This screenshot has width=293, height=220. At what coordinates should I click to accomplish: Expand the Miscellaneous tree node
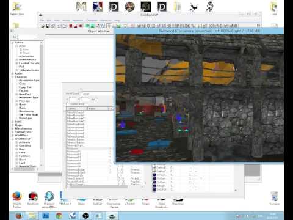pyautogui.click(x=13, y=128)
